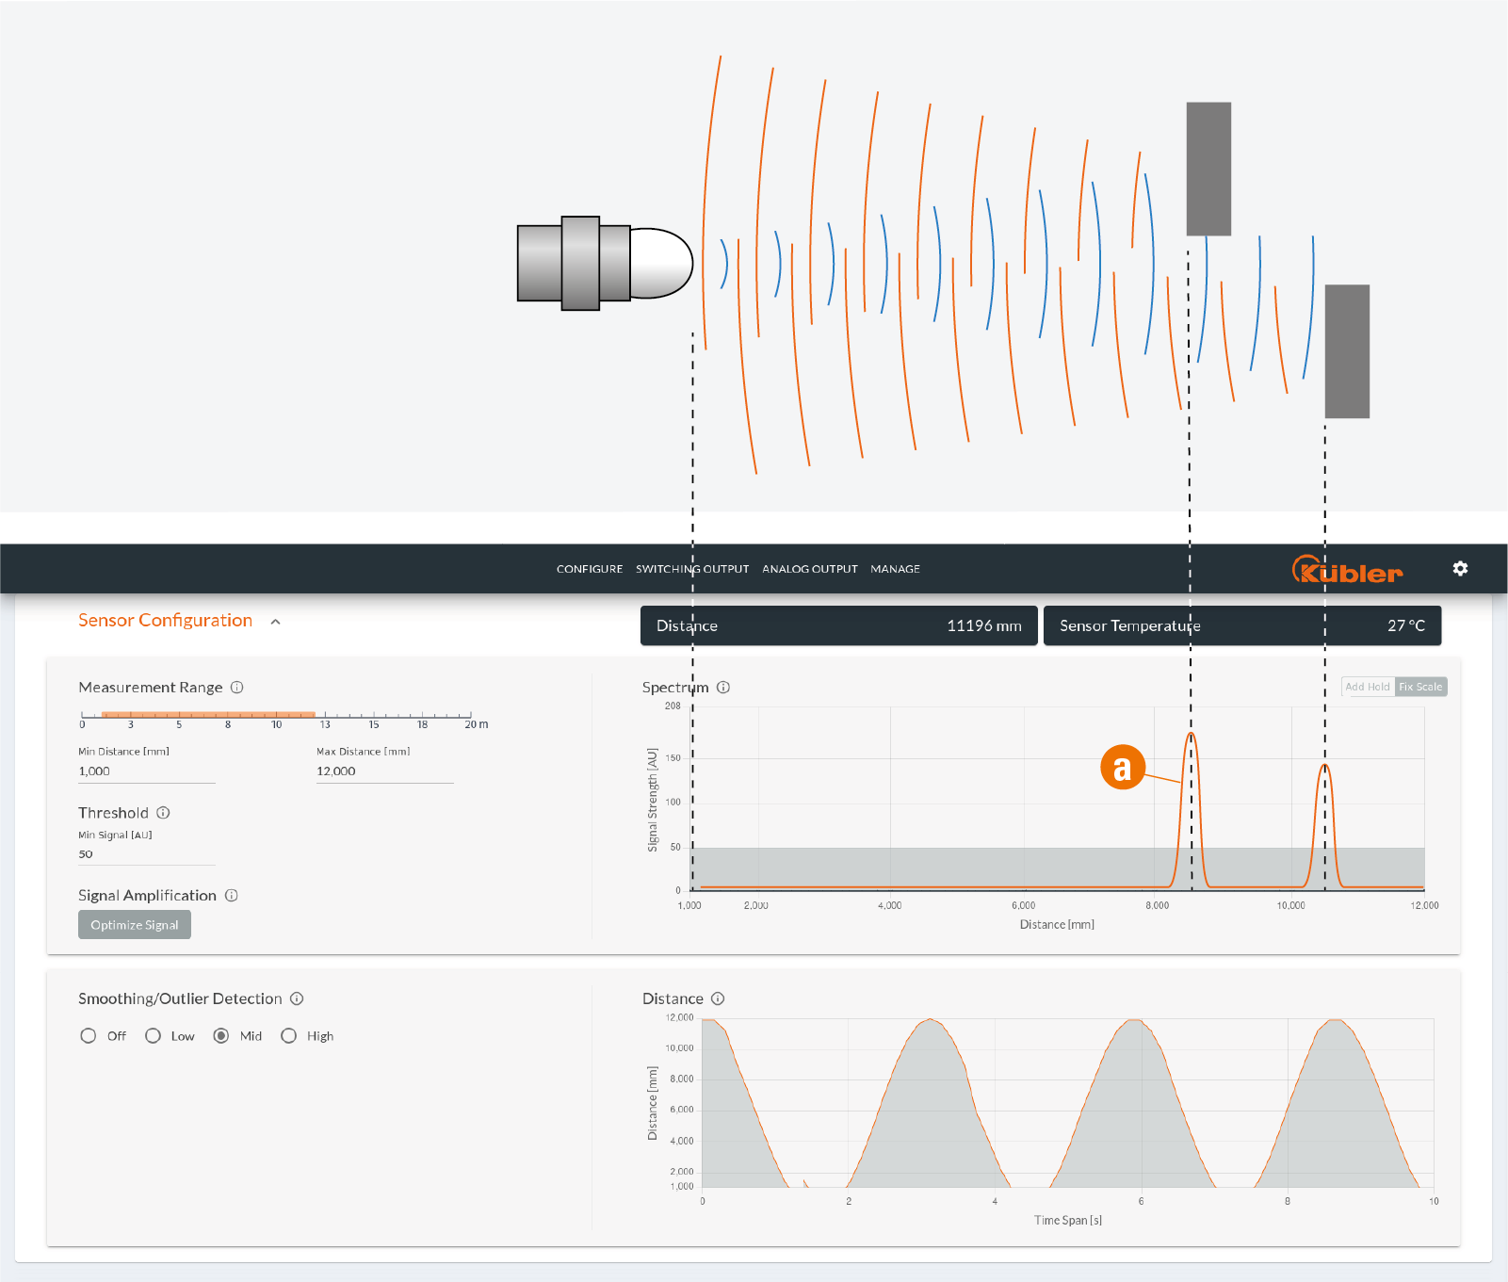
Task: Open the Configure menu tab
Action: coord(590,569)
